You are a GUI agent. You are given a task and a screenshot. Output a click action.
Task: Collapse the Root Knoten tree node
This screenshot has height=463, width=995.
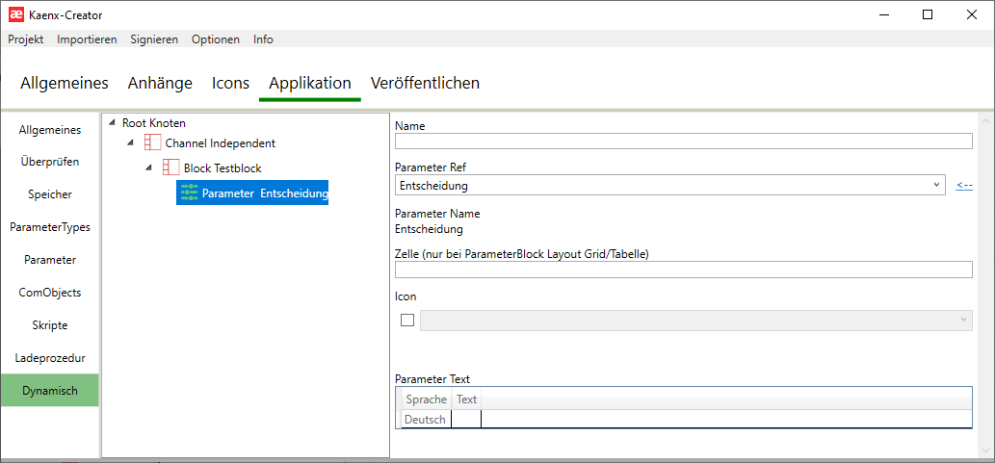pyautogui.click(x=112, y=123)
